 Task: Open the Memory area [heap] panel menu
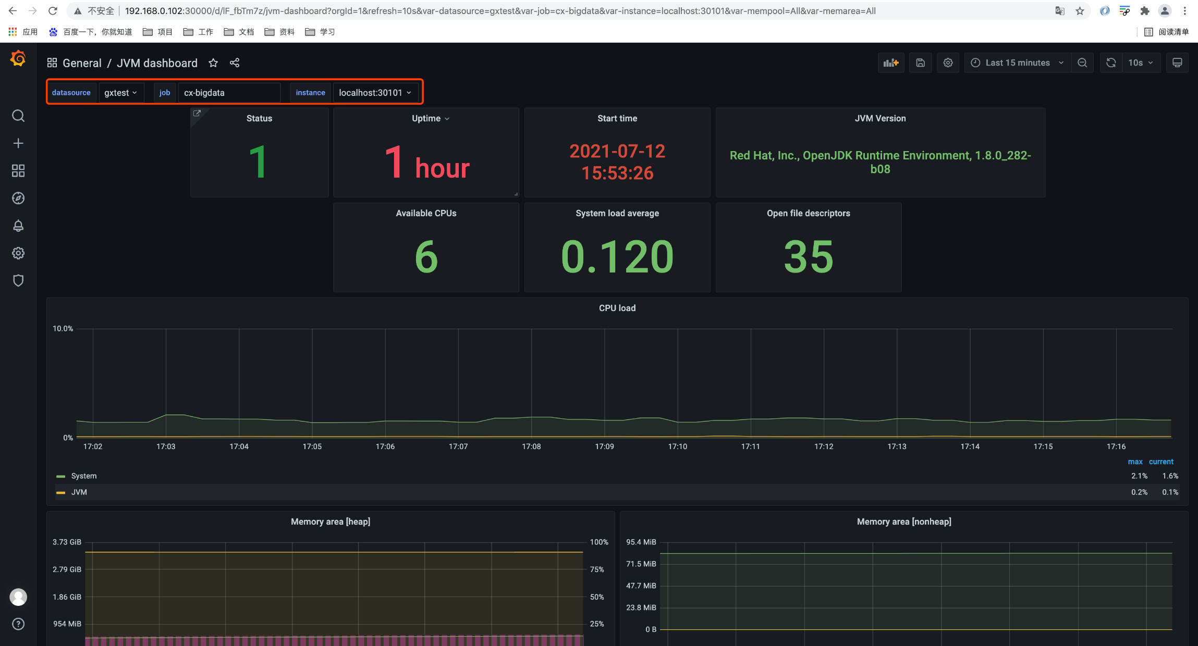331,522
